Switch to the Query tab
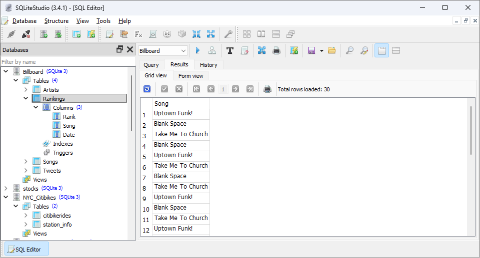 point(151,65)
